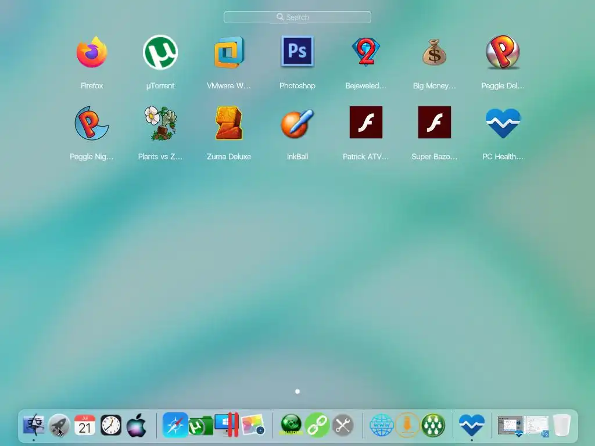Start Plants vs Zombies
595x446 pixels.
(160, 123)
